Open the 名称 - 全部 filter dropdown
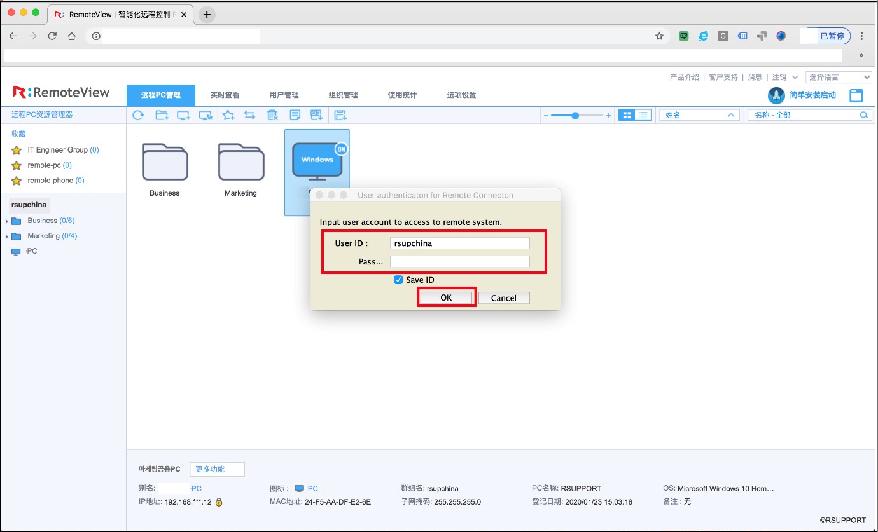 coord(772,115)
